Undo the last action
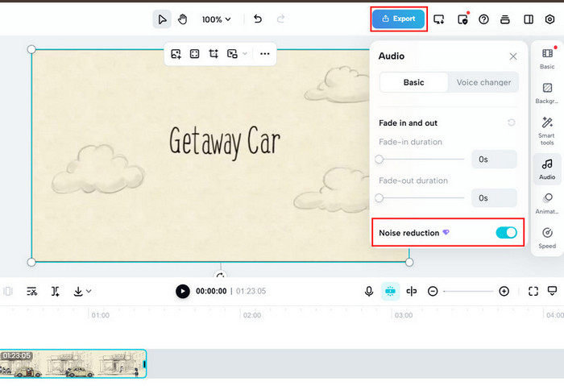The width and height of the screenshot is (564, 386). (258, 19)
